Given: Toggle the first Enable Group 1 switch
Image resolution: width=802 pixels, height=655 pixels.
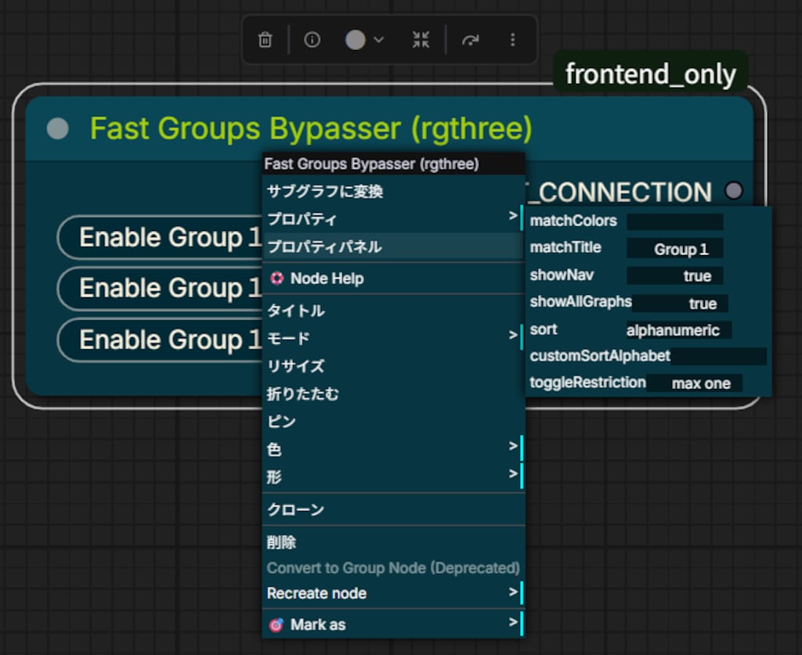Looking at the screenshot, I should click(160, 238).
